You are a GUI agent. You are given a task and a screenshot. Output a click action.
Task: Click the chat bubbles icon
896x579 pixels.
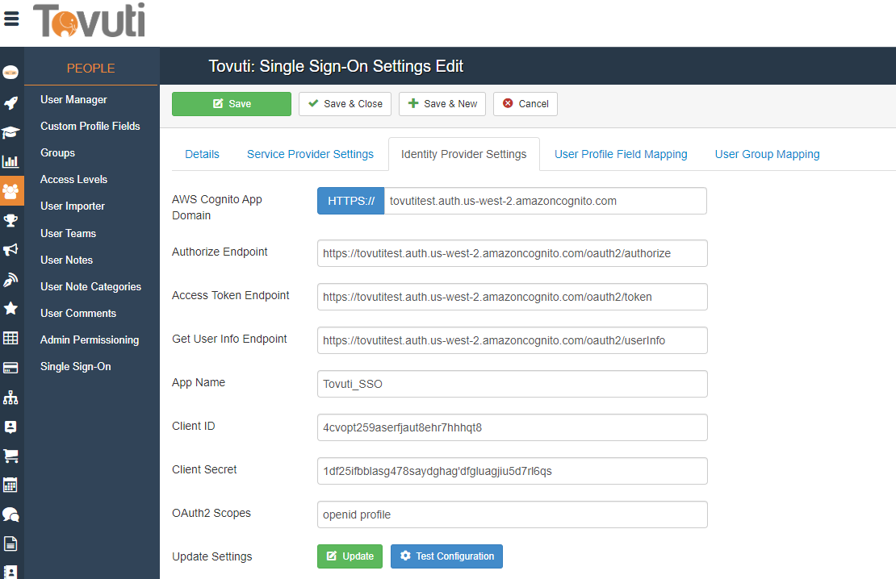pos(11,514)
